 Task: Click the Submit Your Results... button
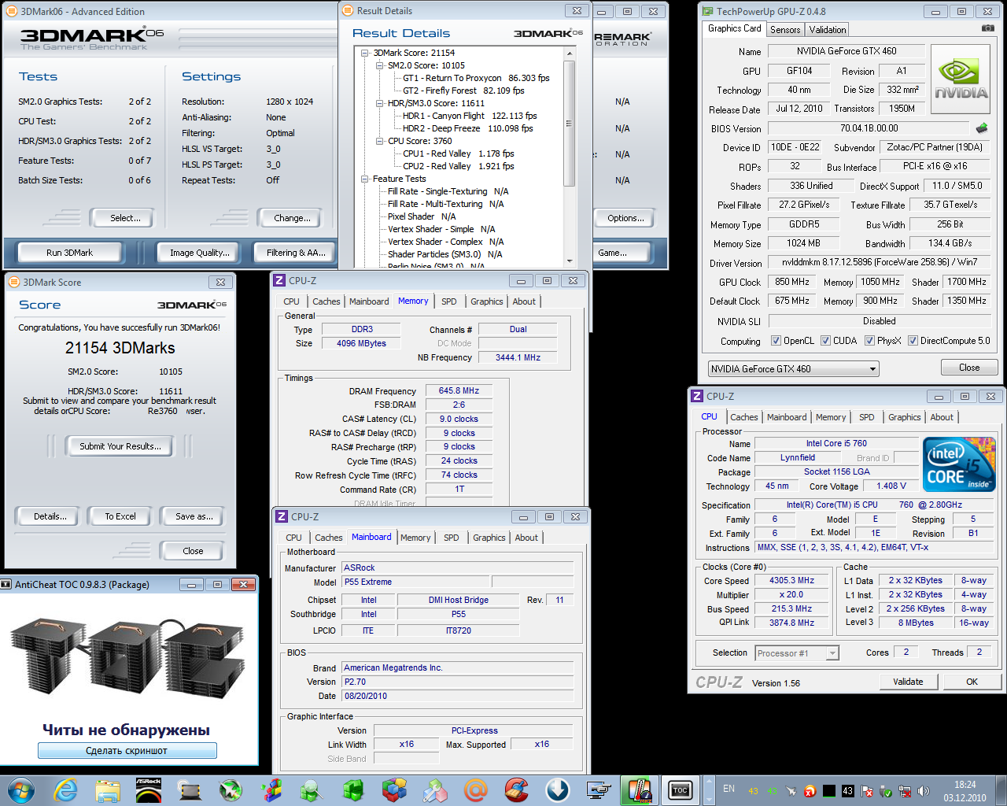coord(120,446)
